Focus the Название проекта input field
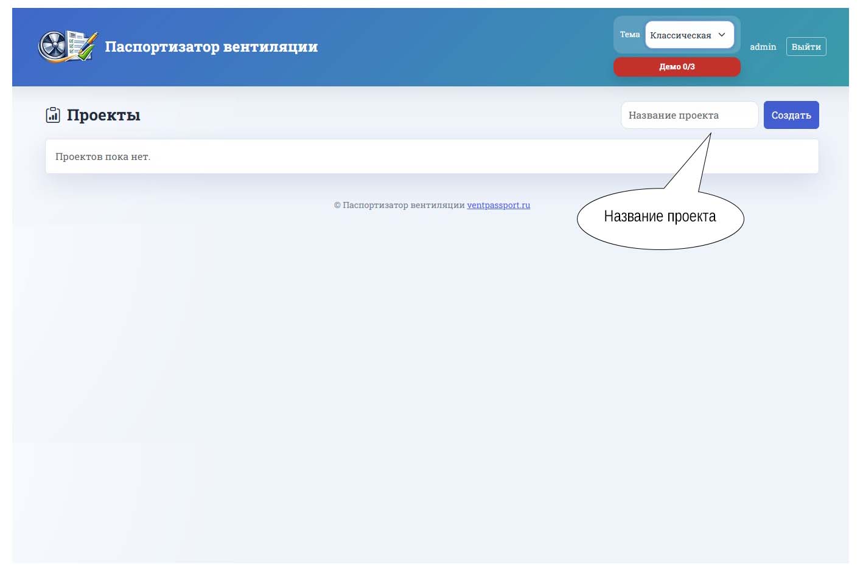The height and width of the screenshot is (576, 863). [x=690, y=115]
